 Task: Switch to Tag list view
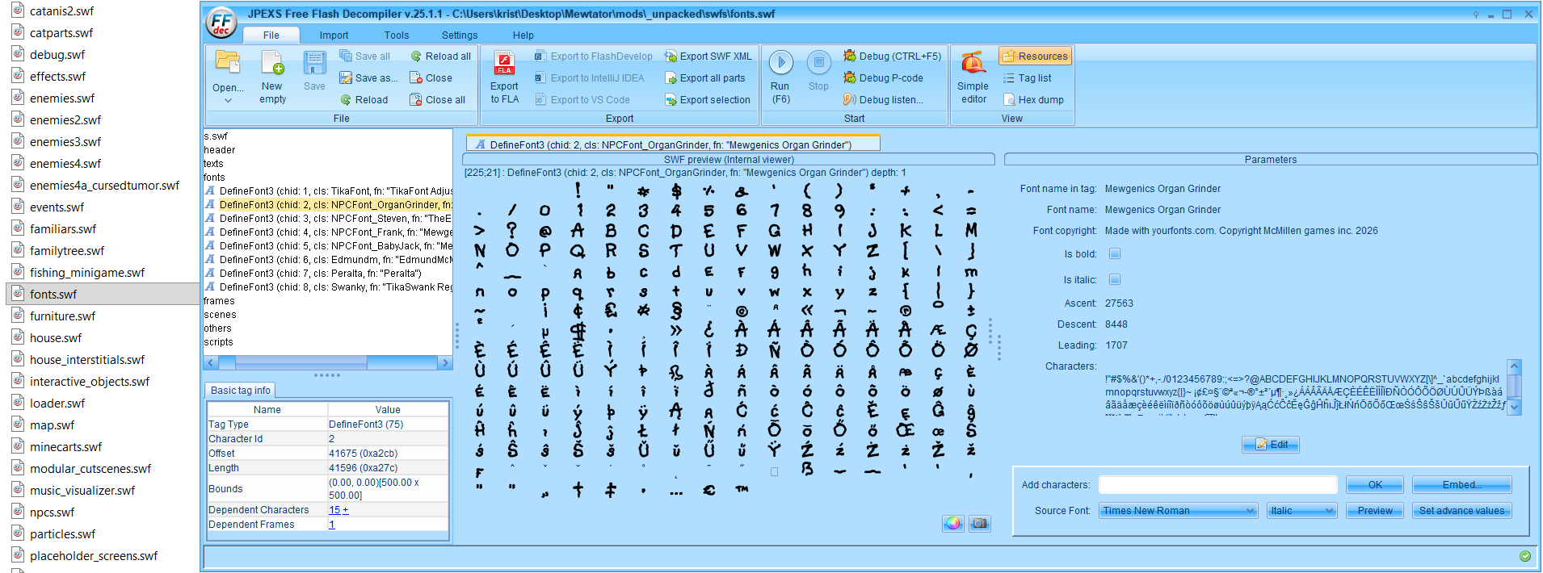coord(1027,78)
